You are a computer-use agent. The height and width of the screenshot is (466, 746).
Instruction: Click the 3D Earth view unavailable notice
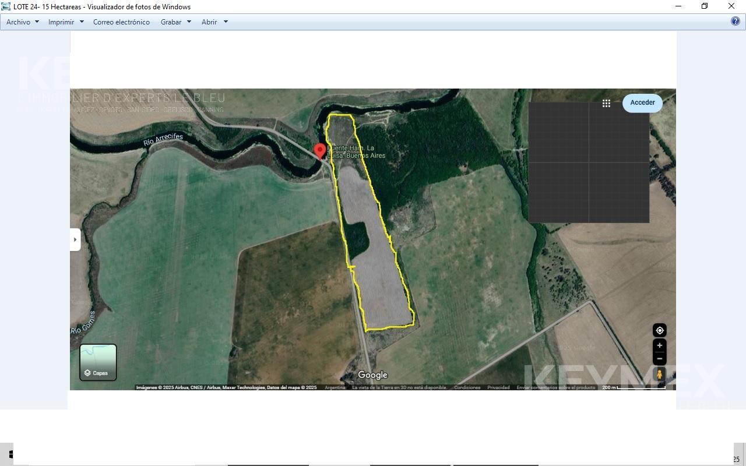click(x=399, y=387)
